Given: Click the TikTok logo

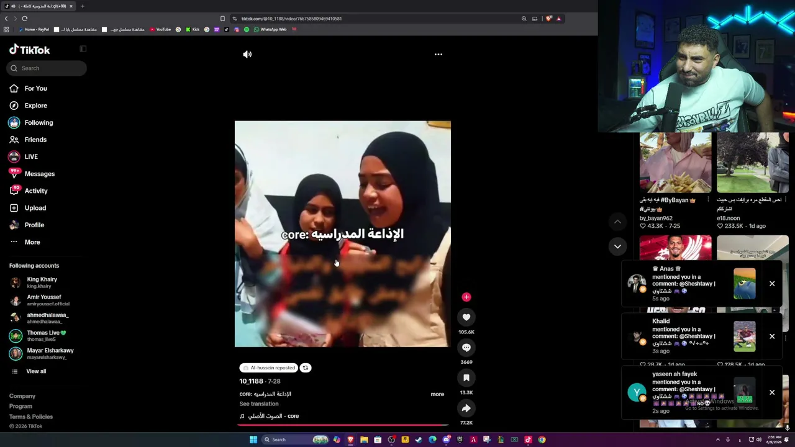Looking at the screenshot, I should [x=29, y=50].
